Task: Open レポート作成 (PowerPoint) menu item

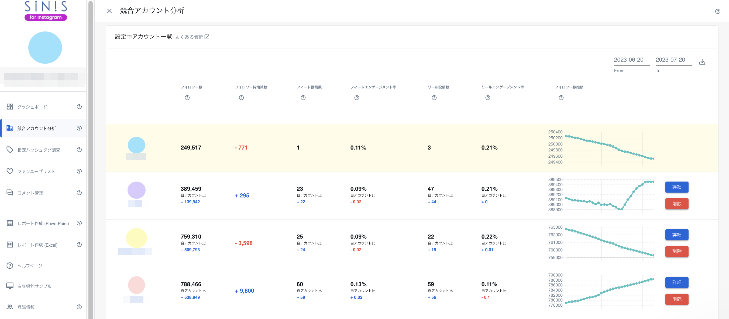Action: pyautogui.click(x=43, y=223)
